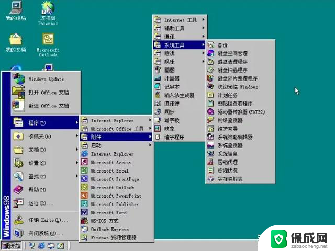Expand the 启动 submenu arrow
The width and height of the screenshot is (335, 251).
coord(150,145)
